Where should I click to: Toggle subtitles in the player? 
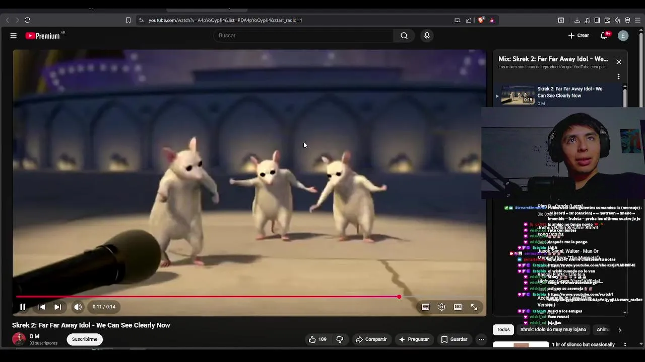tap(425, 307)
